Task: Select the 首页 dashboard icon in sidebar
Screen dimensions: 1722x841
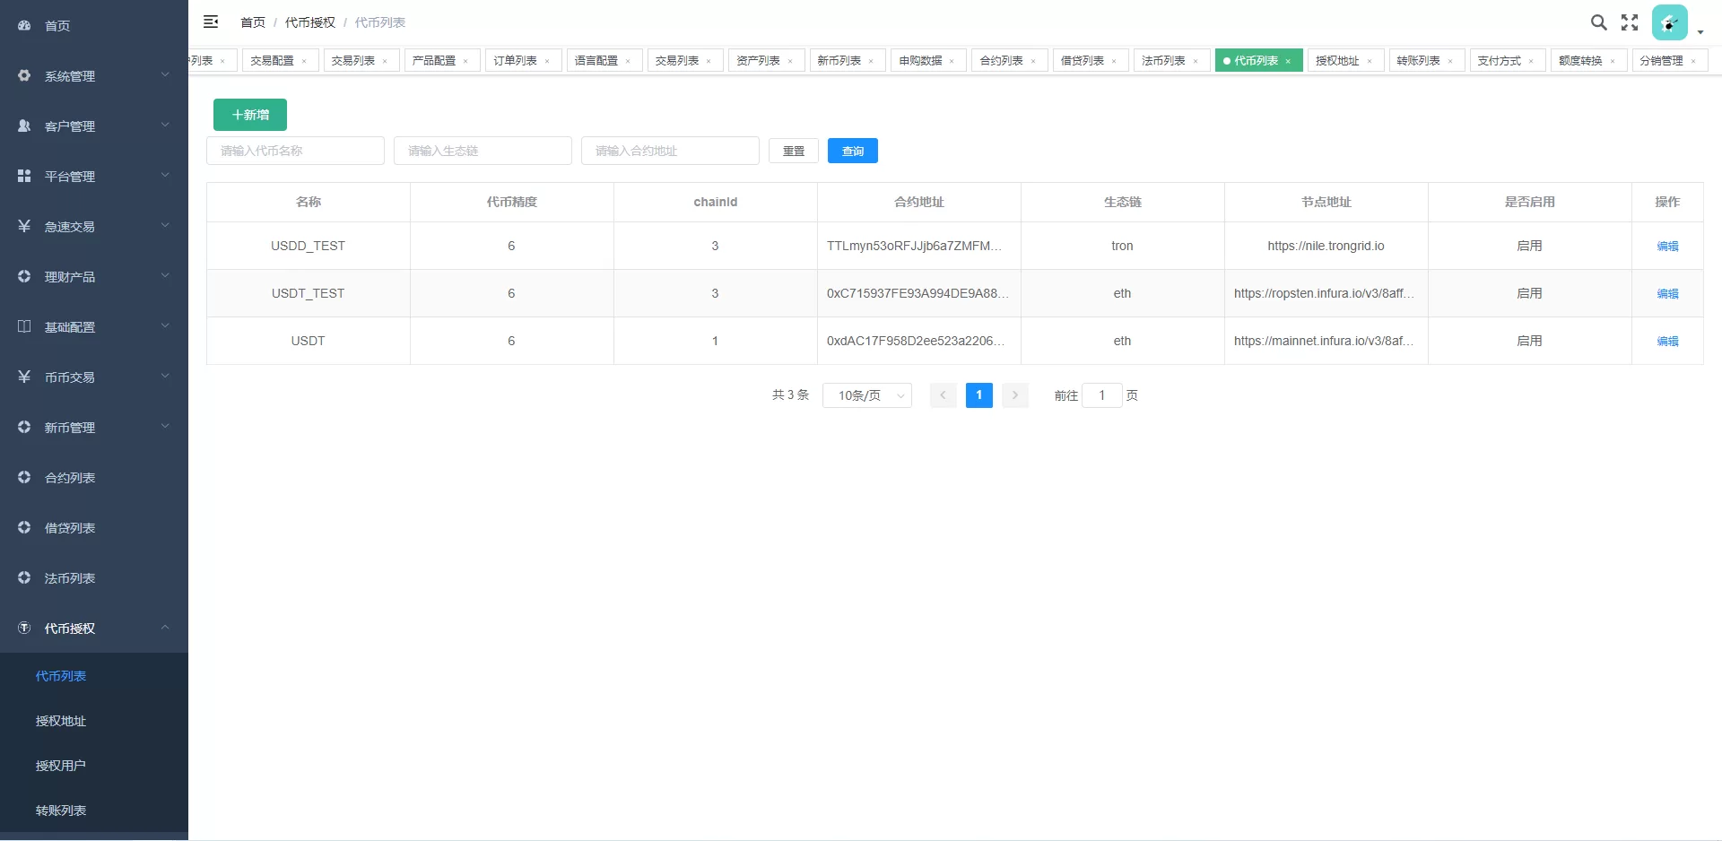Action: (24, 25)
